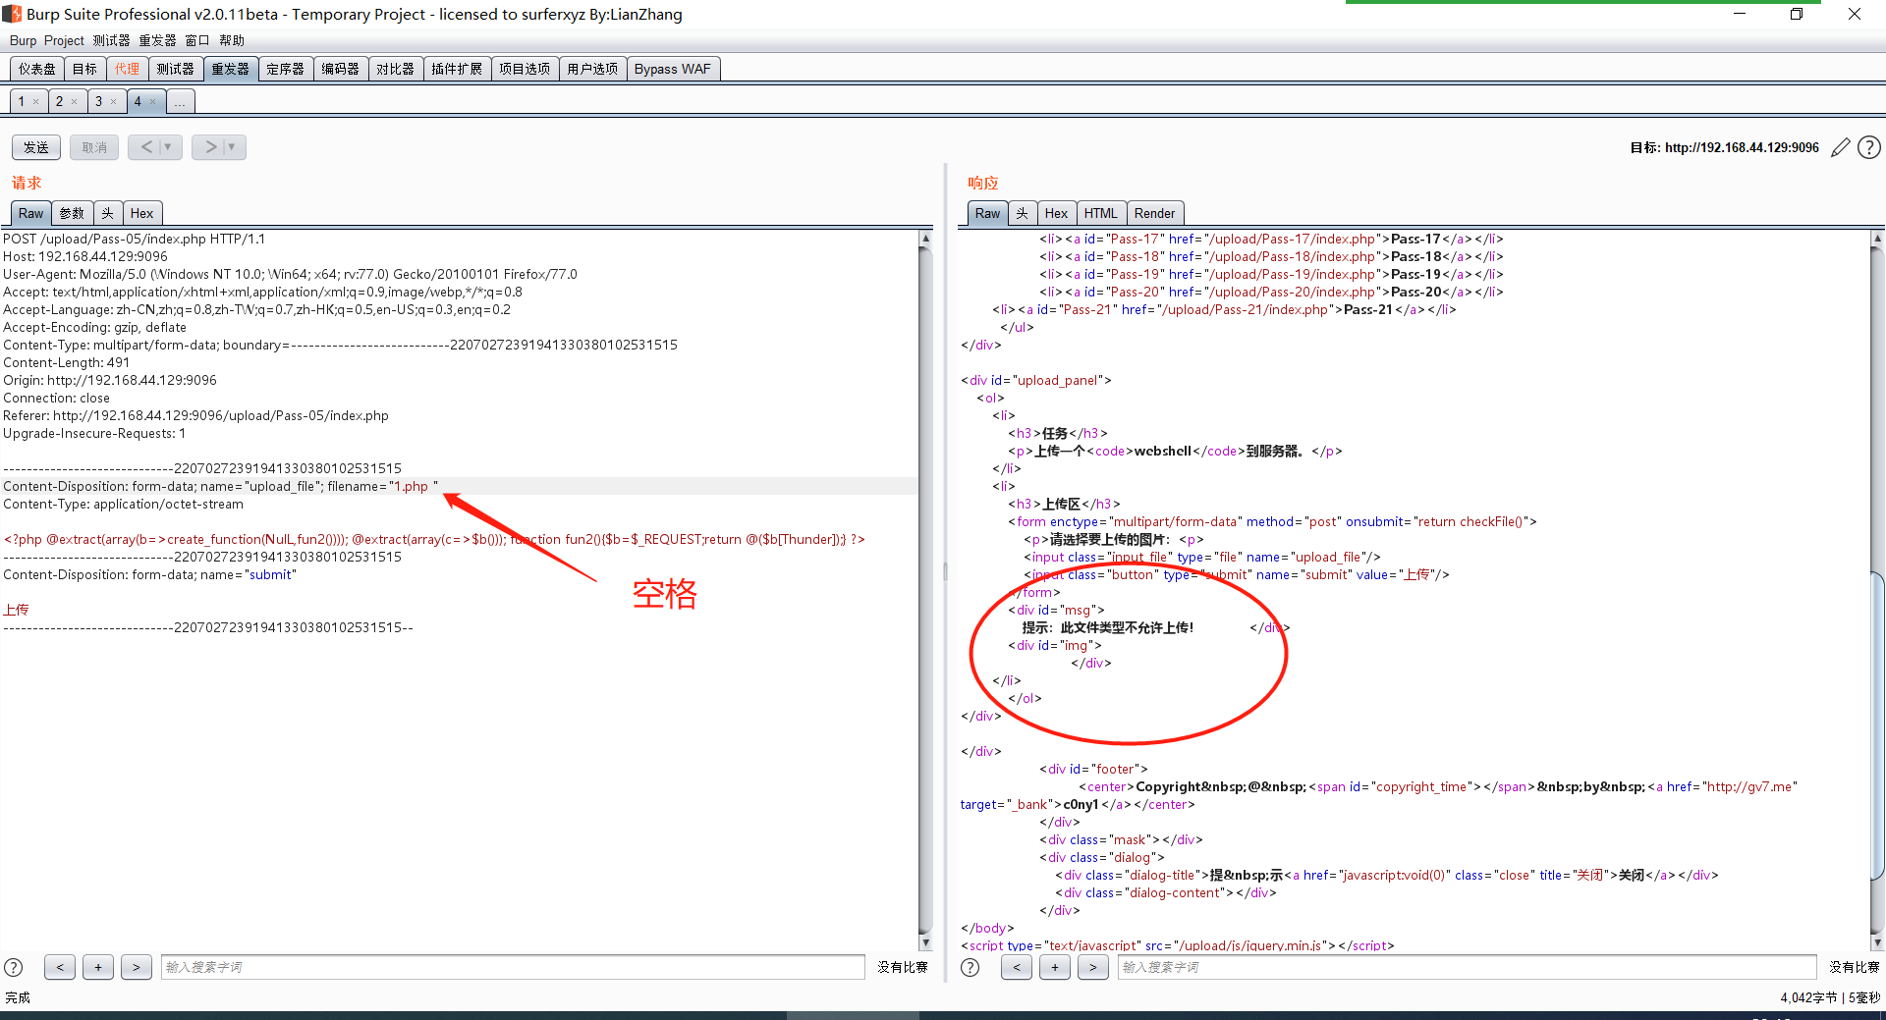Switch to the 对比器 tool tab
The height and width of the screenshot is (1020, 1886).
tap(396, 69)
